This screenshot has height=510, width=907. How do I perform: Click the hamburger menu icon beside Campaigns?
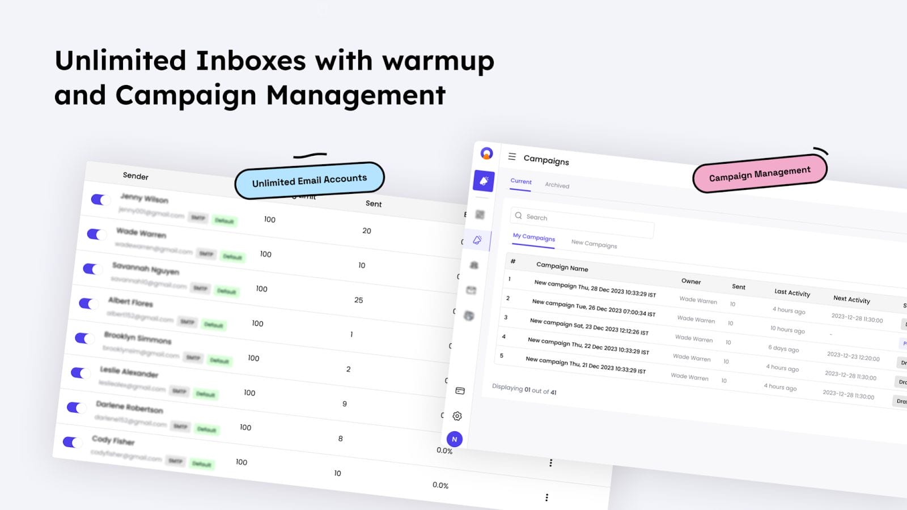512,156
